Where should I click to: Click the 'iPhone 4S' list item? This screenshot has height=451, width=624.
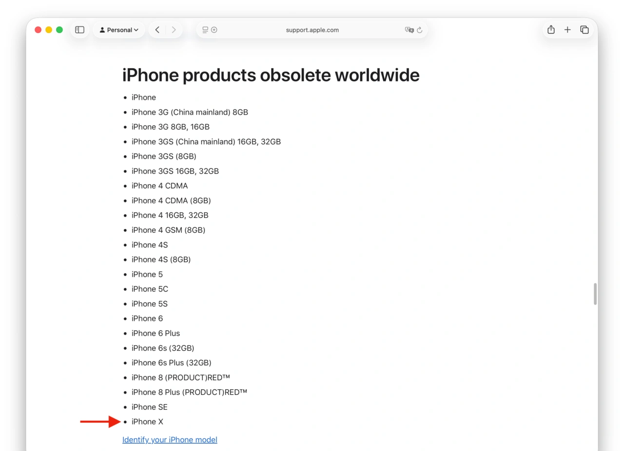tap(149, 245)
